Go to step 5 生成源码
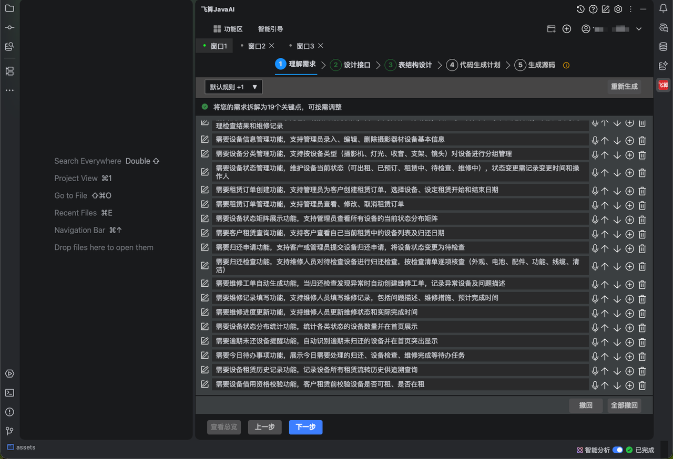673x459 pixels. tap(535, 65)
